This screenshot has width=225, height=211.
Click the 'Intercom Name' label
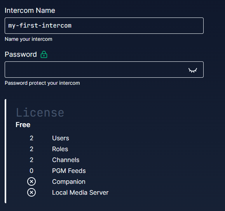tap(30, 10)
